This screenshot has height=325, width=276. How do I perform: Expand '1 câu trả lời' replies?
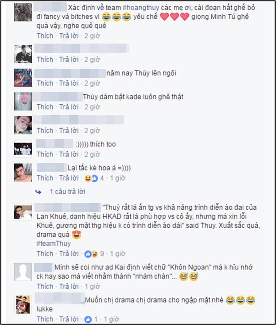pyautogui.click(x=67, y=192)
